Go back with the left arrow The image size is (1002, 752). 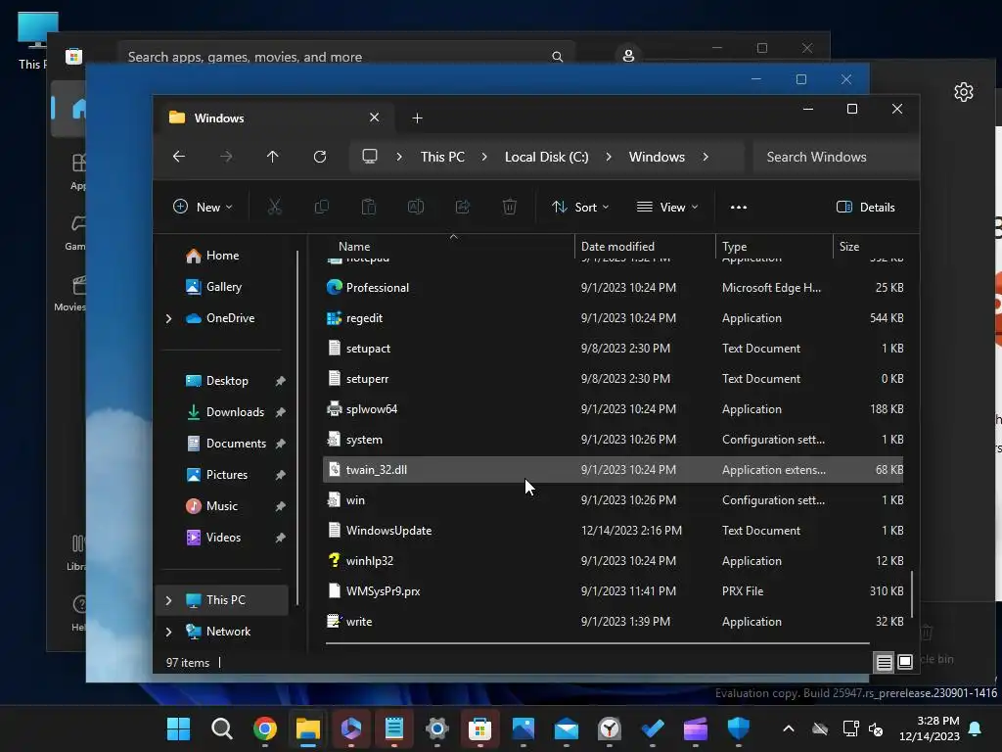pos(179,156)
